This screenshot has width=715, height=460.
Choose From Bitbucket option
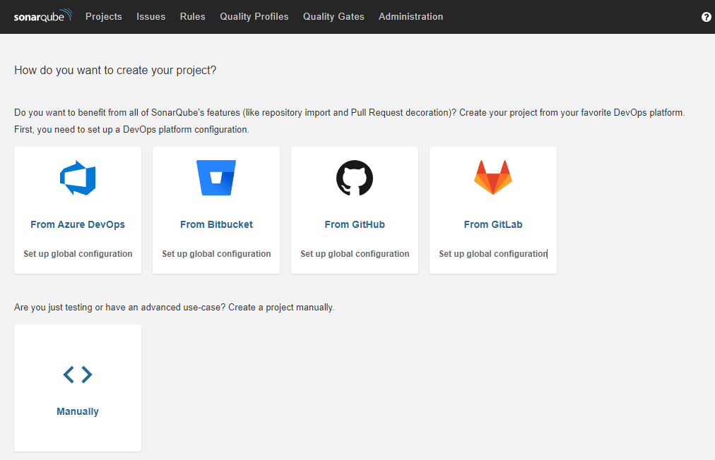[216, 224]
